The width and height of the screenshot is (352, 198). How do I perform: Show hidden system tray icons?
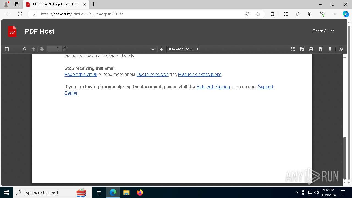296,193
